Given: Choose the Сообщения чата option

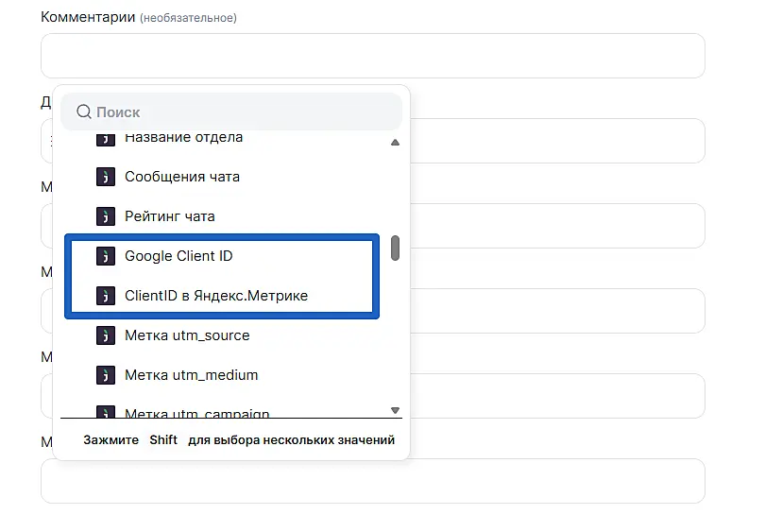Looking at the screenshot, I should pyautogui.click(x=182, y=177).
